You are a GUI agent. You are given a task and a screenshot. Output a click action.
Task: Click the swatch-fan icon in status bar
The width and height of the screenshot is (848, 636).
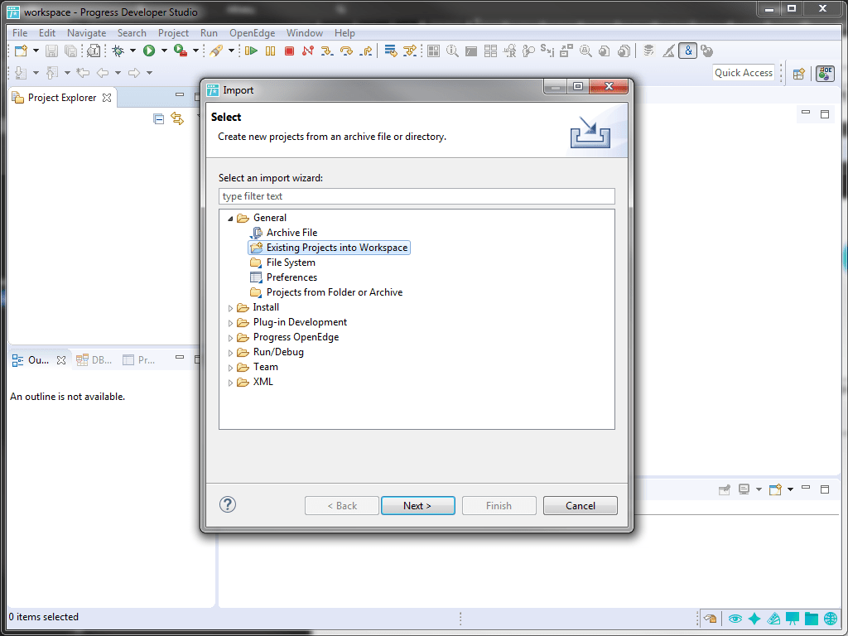click(x=773, y=618)
